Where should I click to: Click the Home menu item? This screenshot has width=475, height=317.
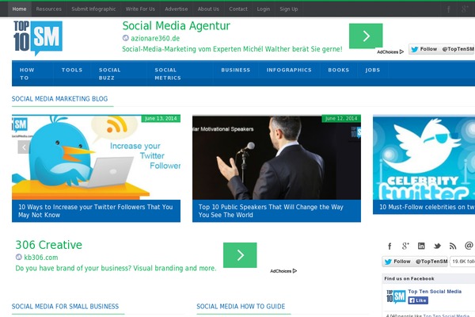(x=19, y=9)
